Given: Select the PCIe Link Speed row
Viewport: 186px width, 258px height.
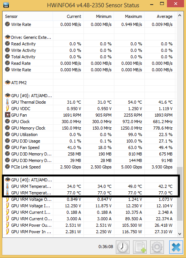Looking at the screenshot, I should tap(89, 167).
